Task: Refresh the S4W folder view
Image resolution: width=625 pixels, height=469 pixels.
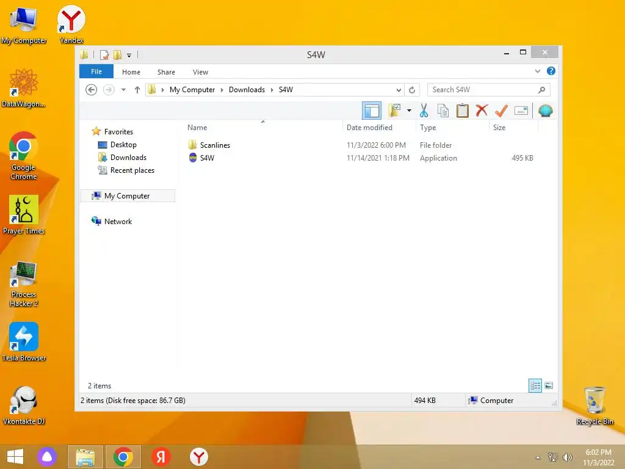Action: 412,90
